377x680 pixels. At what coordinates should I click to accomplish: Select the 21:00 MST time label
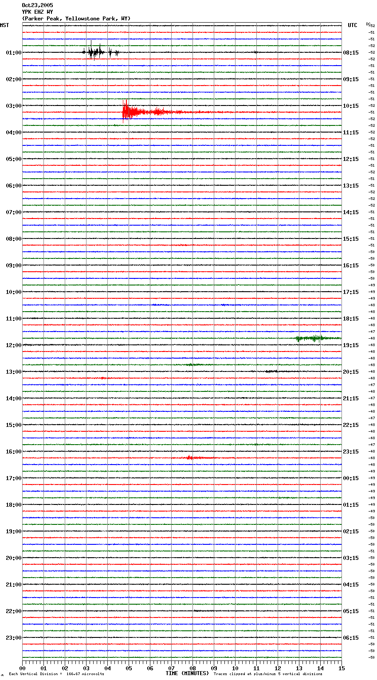tap(14, 585)
